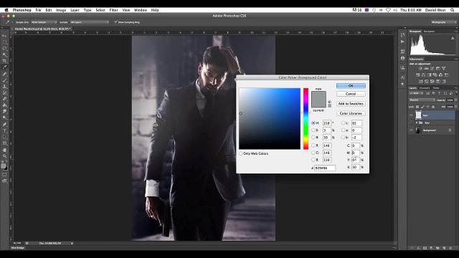Select the Magic Wand tool
This screenshot has height=258, width=459.
coord(4,54)
